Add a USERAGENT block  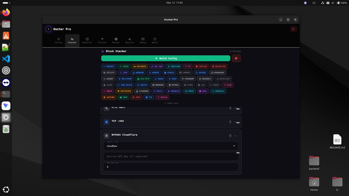pos(217,73)
